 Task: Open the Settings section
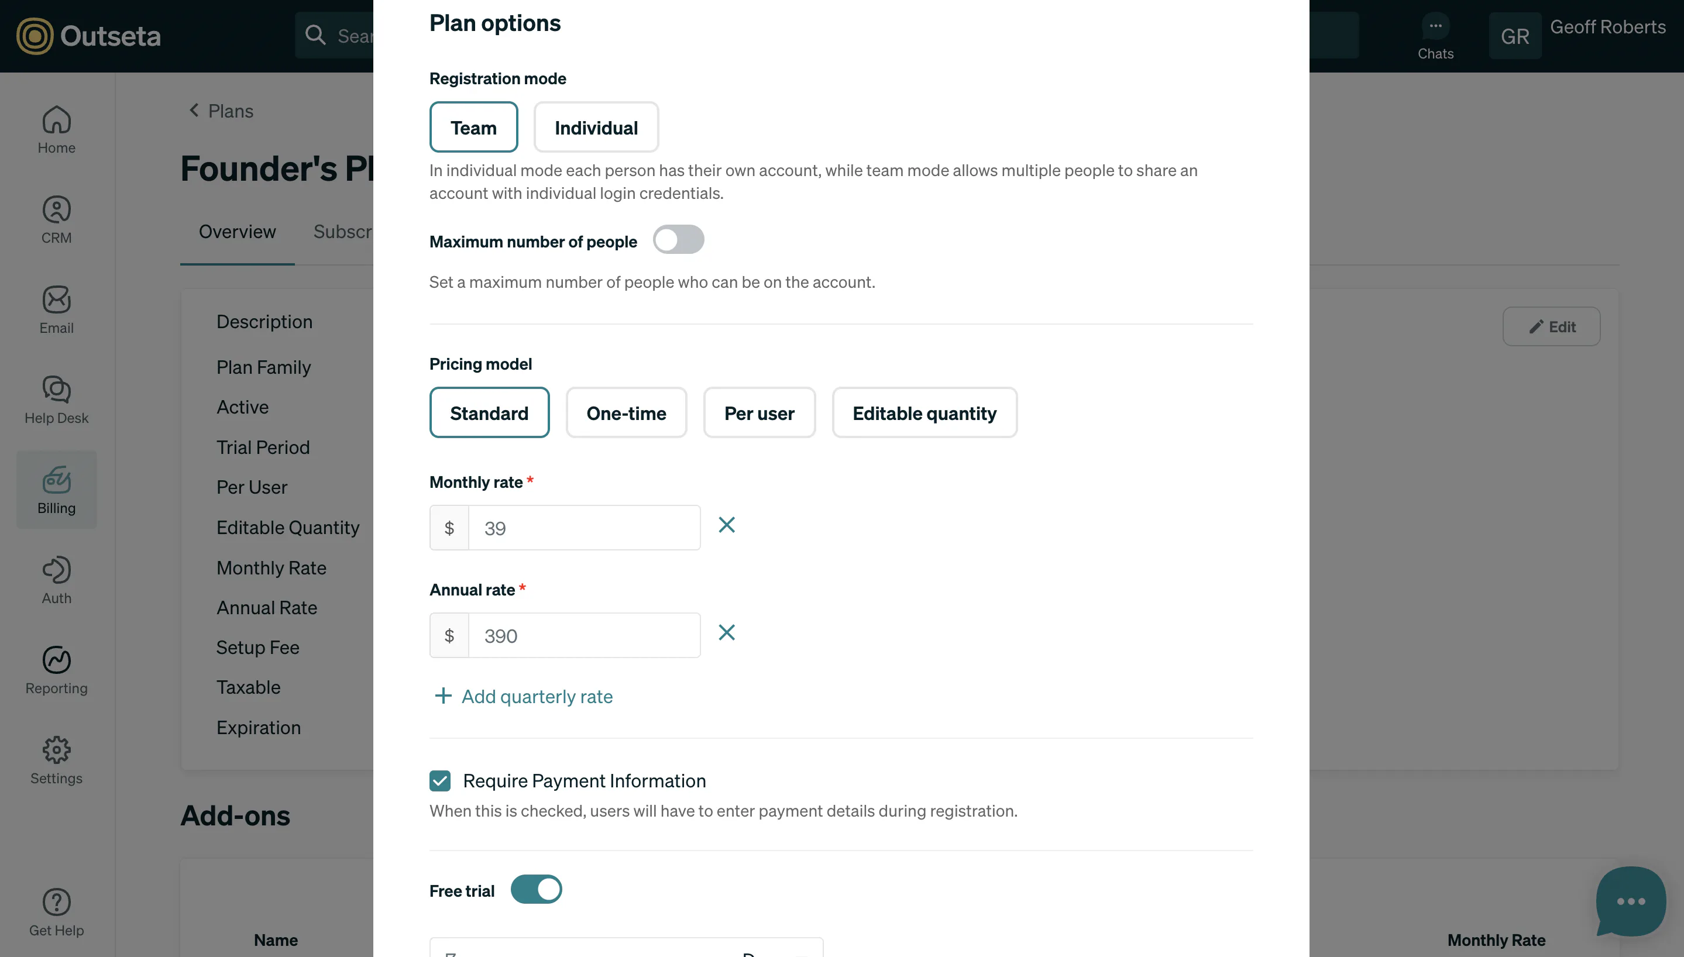pyautogui.click(x=56, y=760)
